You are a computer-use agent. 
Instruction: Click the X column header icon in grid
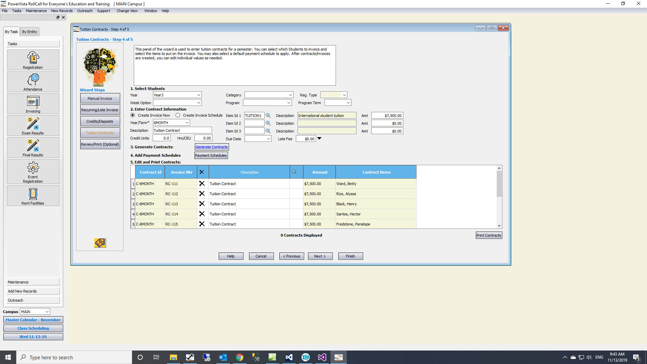pyautogui.click(x=202, y=172)
